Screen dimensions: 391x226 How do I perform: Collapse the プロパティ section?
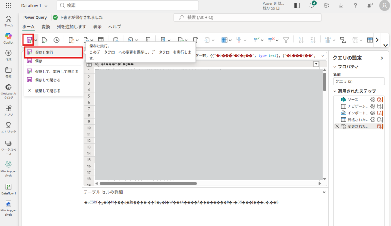click(335, 67)
